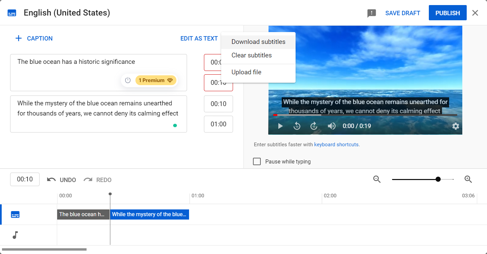Viewport: 487px width, 254px height.
Task: Zoom out the timeline
Action: pos(377,179)
